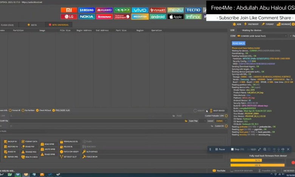Image resolution: width=295 pixels, height=177 pixels.
Task: Stop the screen recording
Action: [238, 149]
